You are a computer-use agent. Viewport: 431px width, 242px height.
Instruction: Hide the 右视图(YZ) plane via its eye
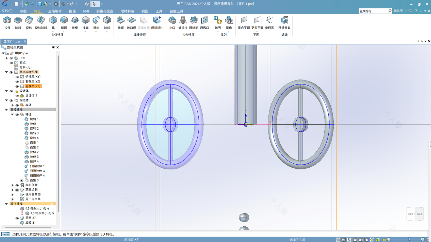[17, 82]
